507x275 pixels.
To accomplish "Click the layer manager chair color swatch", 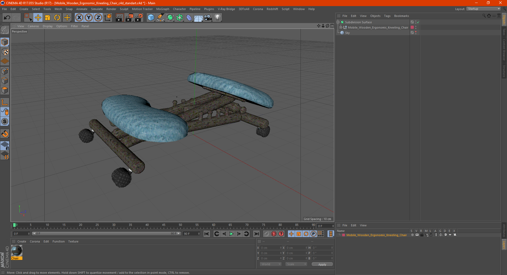I will click(x=344, y=235).
